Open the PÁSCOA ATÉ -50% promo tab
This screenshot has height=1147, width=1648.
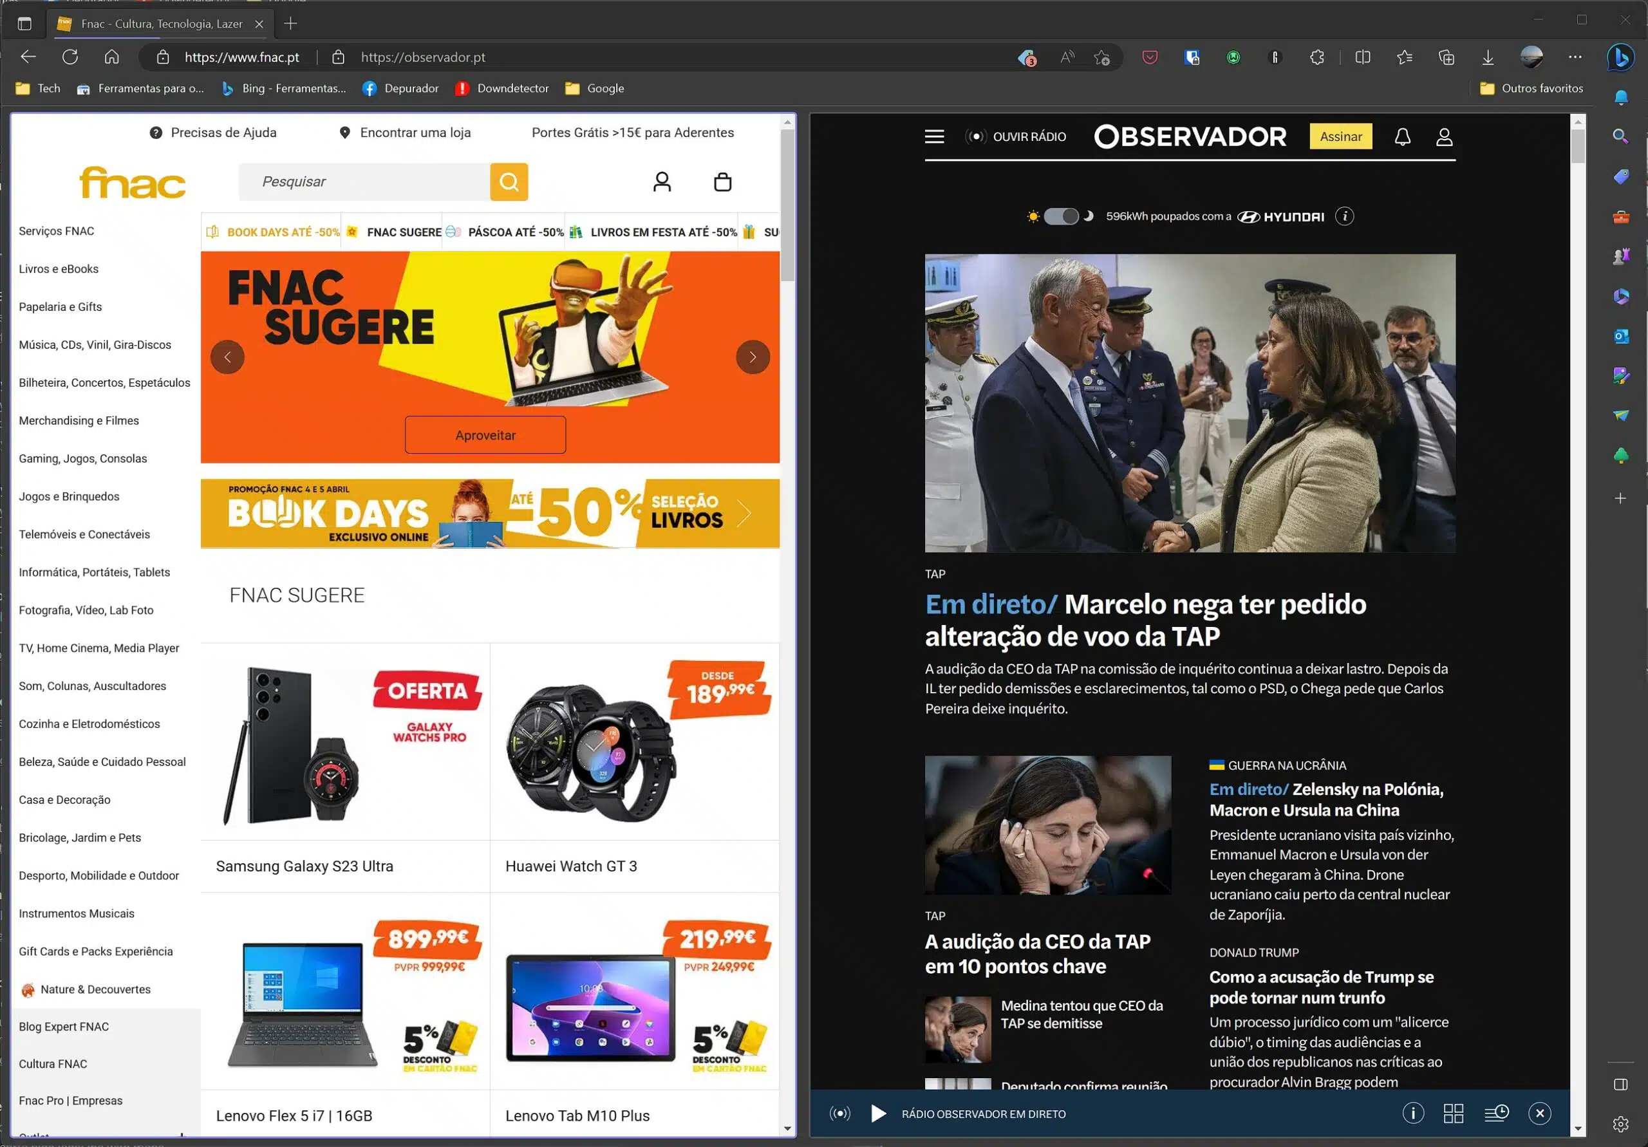click(x=505, y=232)
